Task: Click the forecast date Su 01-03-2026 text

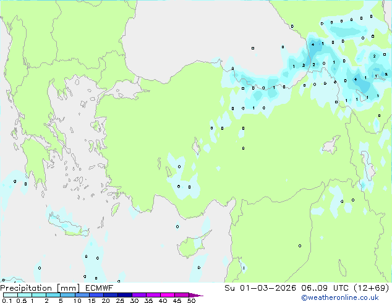Action: point(260,288)
